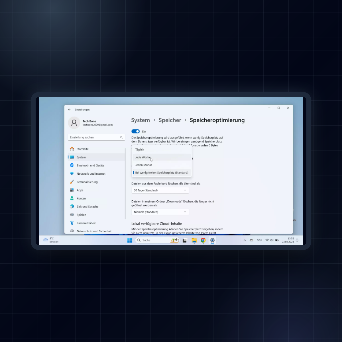The image size is (342, 342).
Task: Select Bei wenig freiem Speicherplatz (Standard)
Action: pyautogui.click(x=162, y=173)
